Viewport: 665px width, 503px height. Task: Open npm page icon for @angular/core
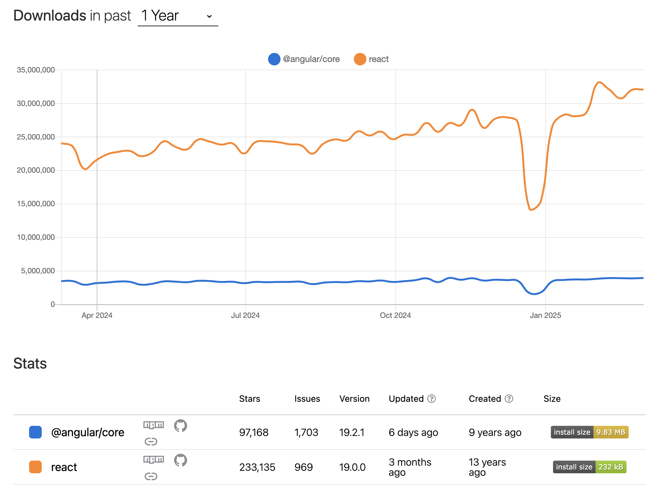click(154, 425)
